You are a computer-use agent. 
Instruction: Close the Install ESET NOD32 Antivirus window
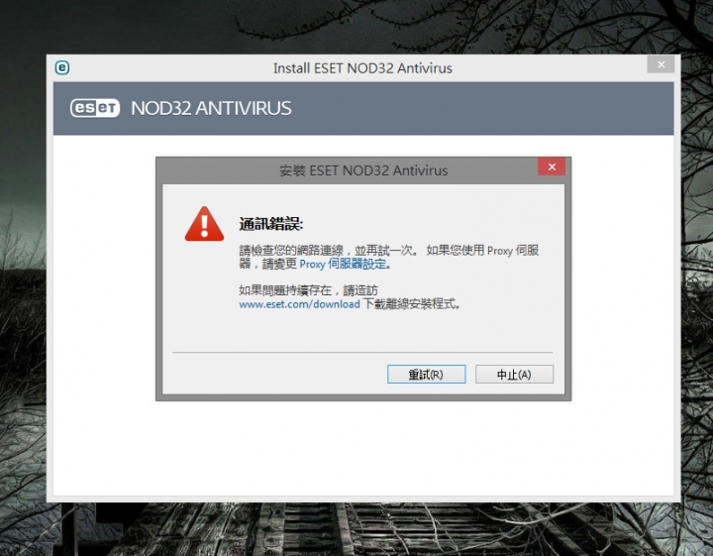pyautogui.click(x=662, y=64)
